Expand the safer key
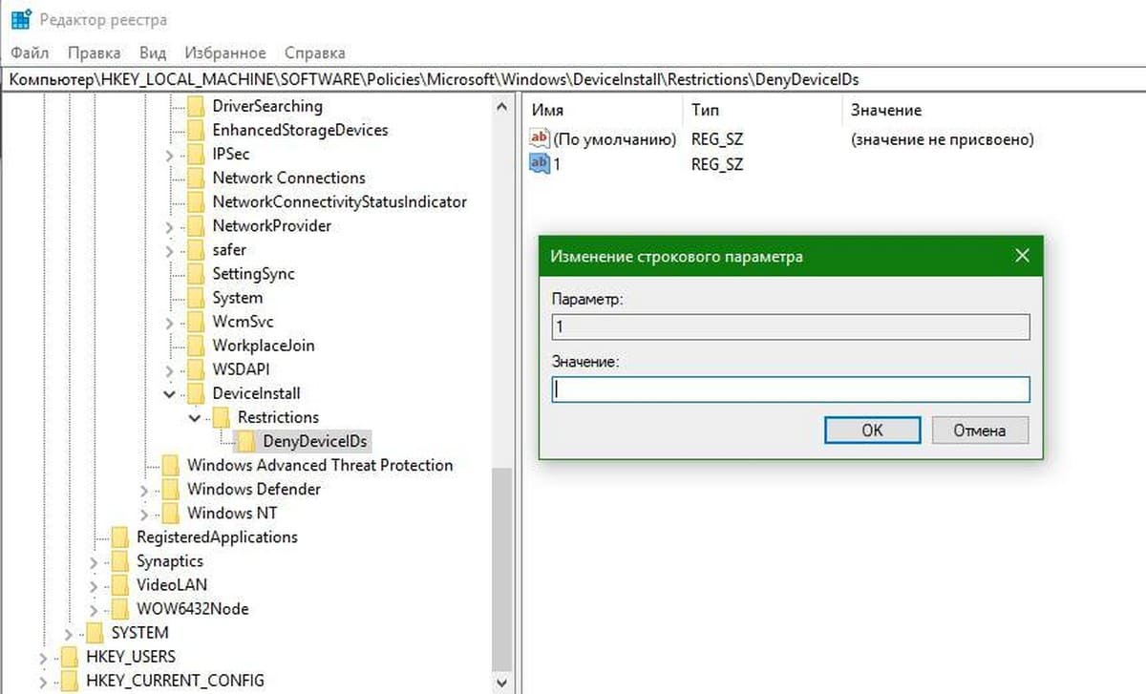 (x=170, y=249)
